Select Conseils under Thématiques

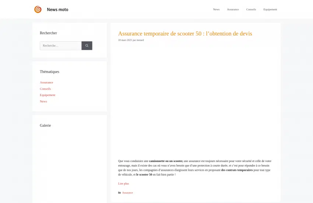[x=45, y=89]
